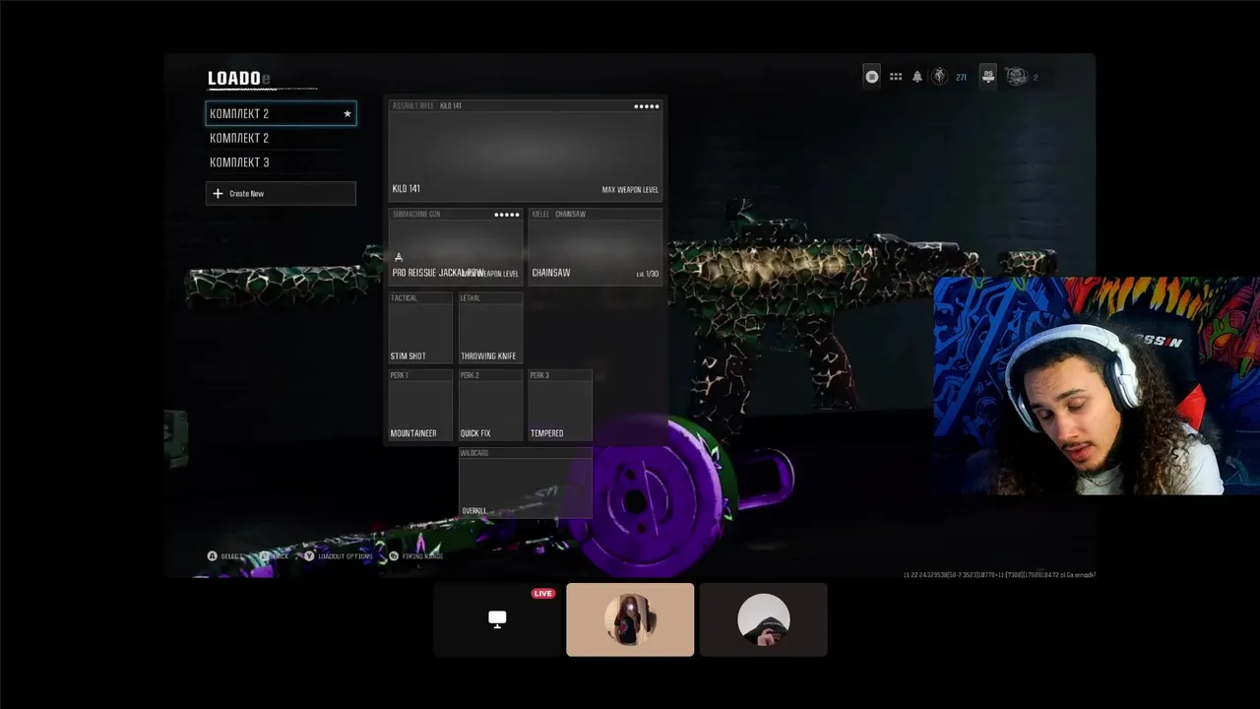Open the PRD Reissue Jackal PDW slot
1260x709 pixels.
coord(456,246)
